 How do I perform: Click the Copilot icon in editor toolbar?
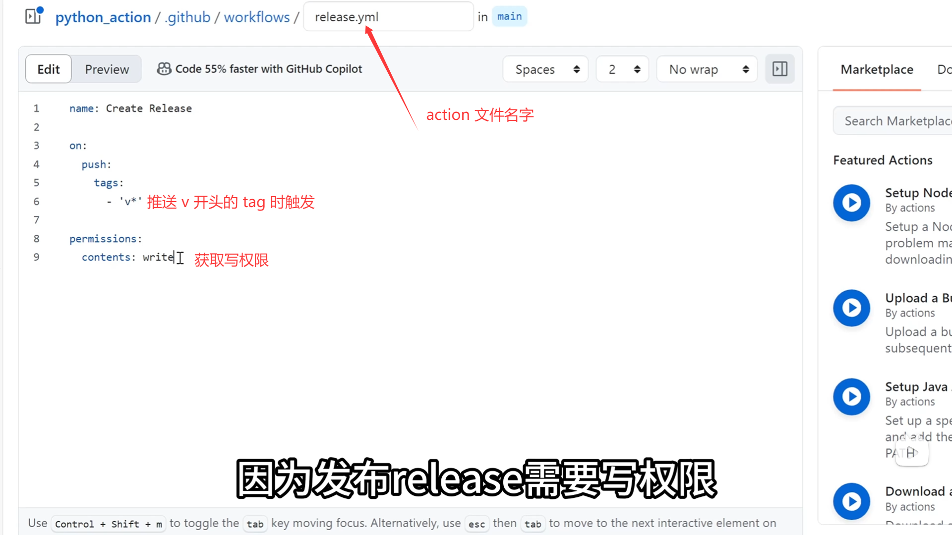point(164,69)
